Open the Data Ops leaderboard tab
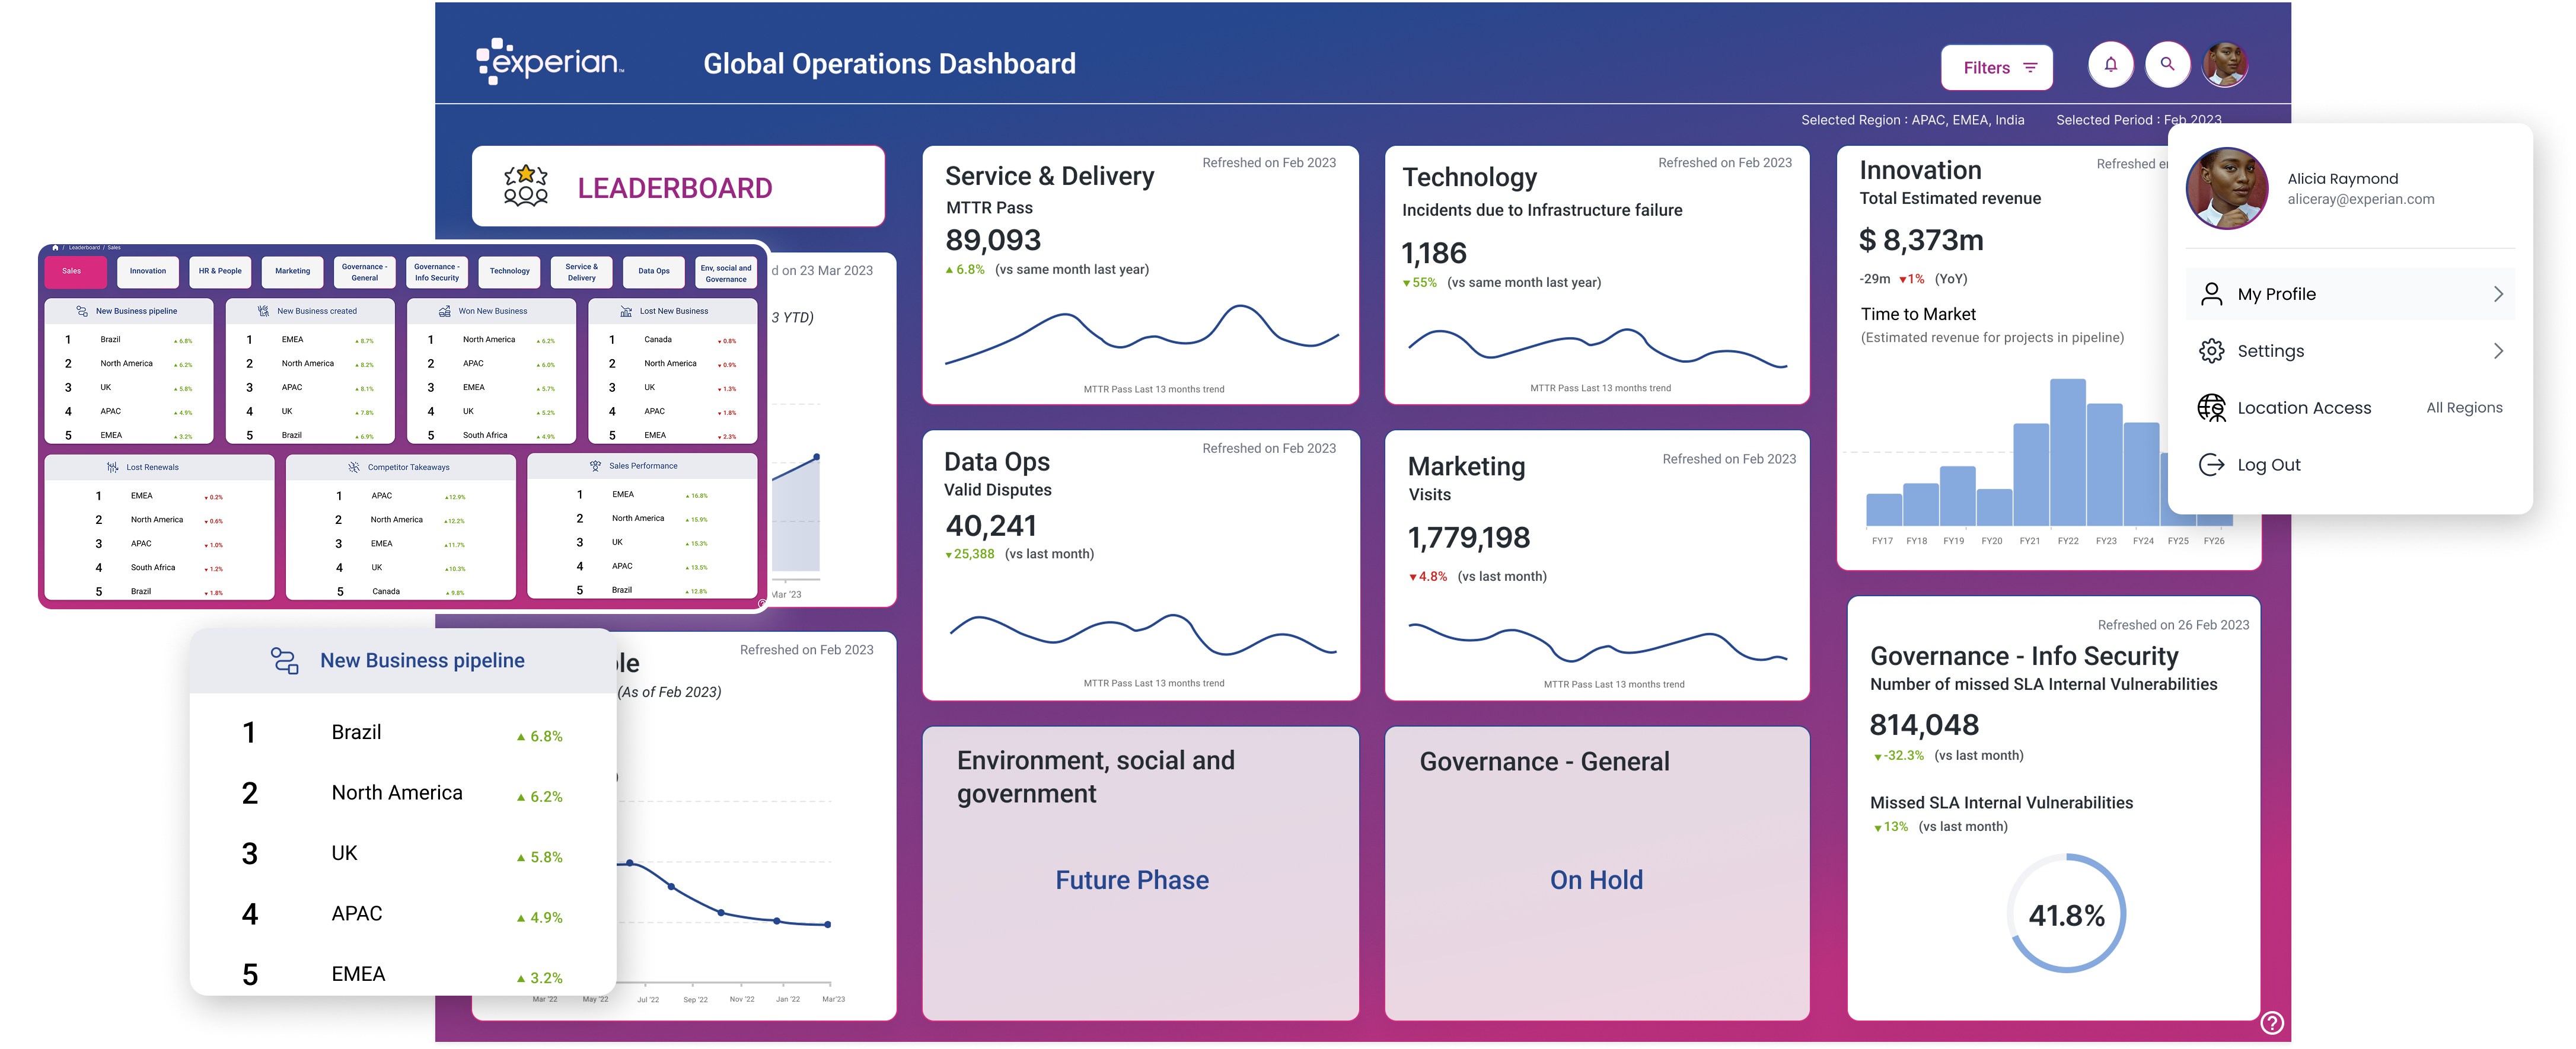The width and height of the screenshot is (2576, 1049). coord(654,271)
